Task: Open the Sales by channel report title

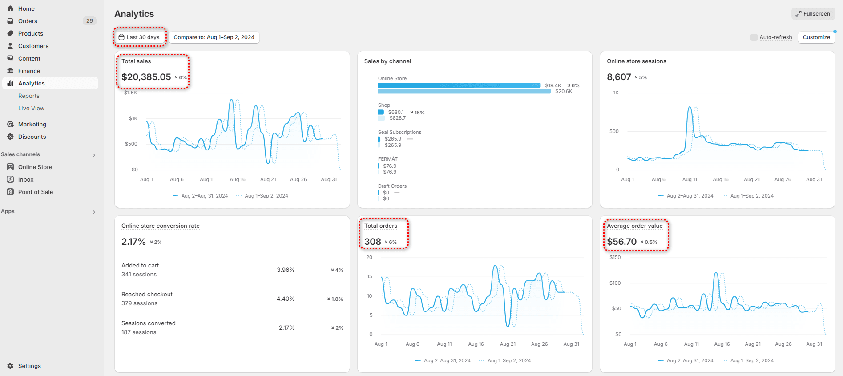Action: click(x=387, y=61)
